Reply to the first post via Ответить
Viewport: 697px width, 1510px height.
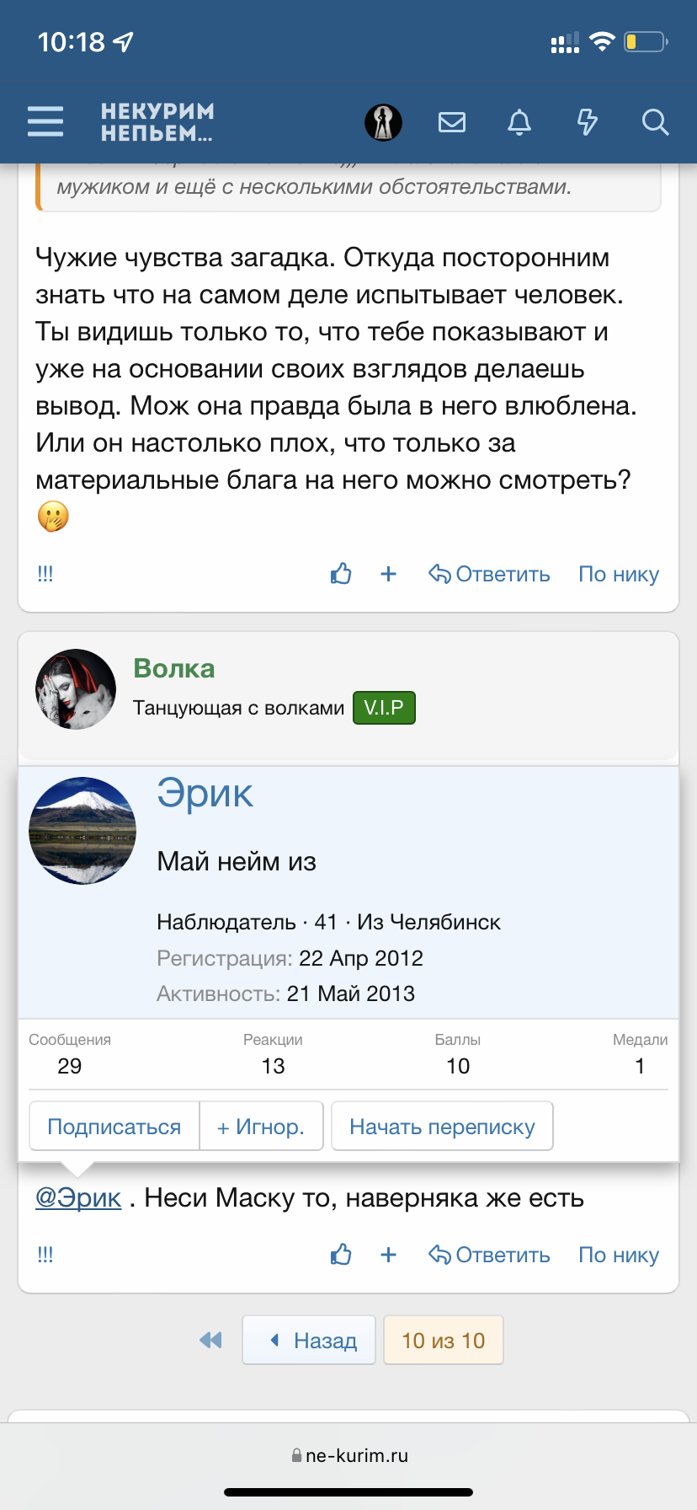(x=490, y=574)
